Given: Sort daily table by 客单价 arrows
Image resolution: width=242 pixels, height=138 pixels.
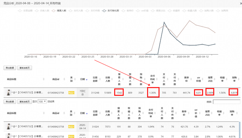Looking at the screenshot, I should (188, 113).
